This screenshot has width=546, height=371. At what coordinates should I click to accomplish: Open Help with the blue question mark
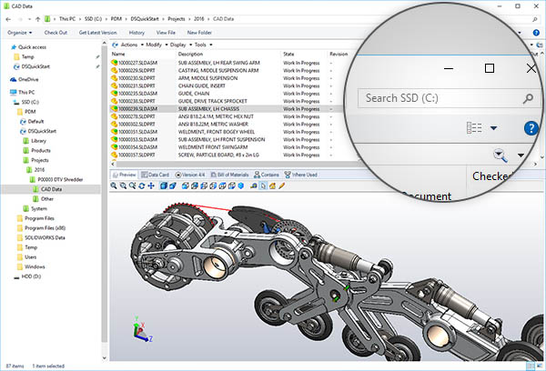pyautogui.click(x=536, y=33)
